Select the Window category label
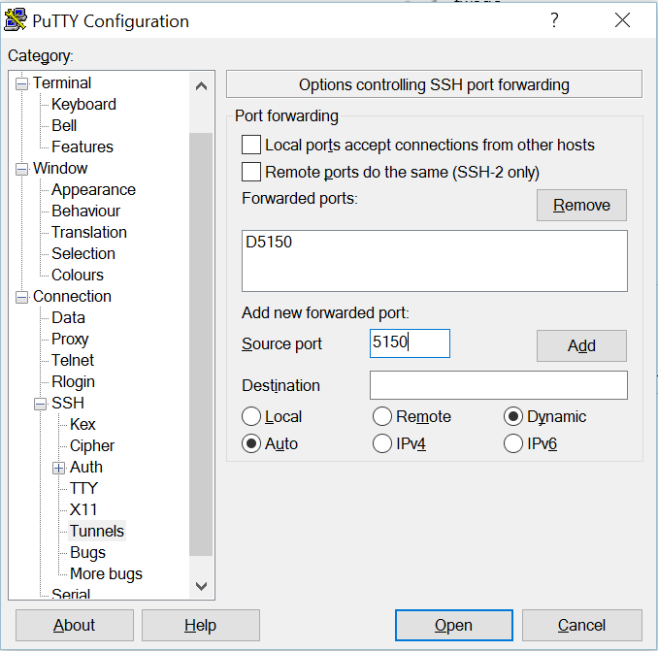The height and width of the screenshot is (651, 658). click(x=60, y=168)
